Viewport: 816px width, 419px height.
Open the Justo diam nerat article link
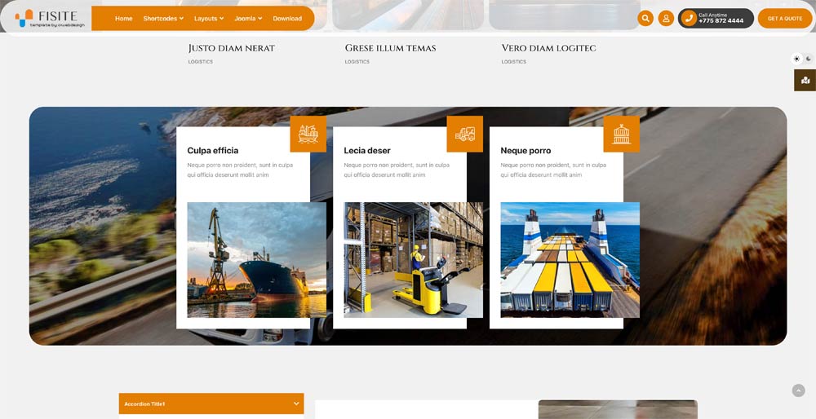tap(231, 48)
